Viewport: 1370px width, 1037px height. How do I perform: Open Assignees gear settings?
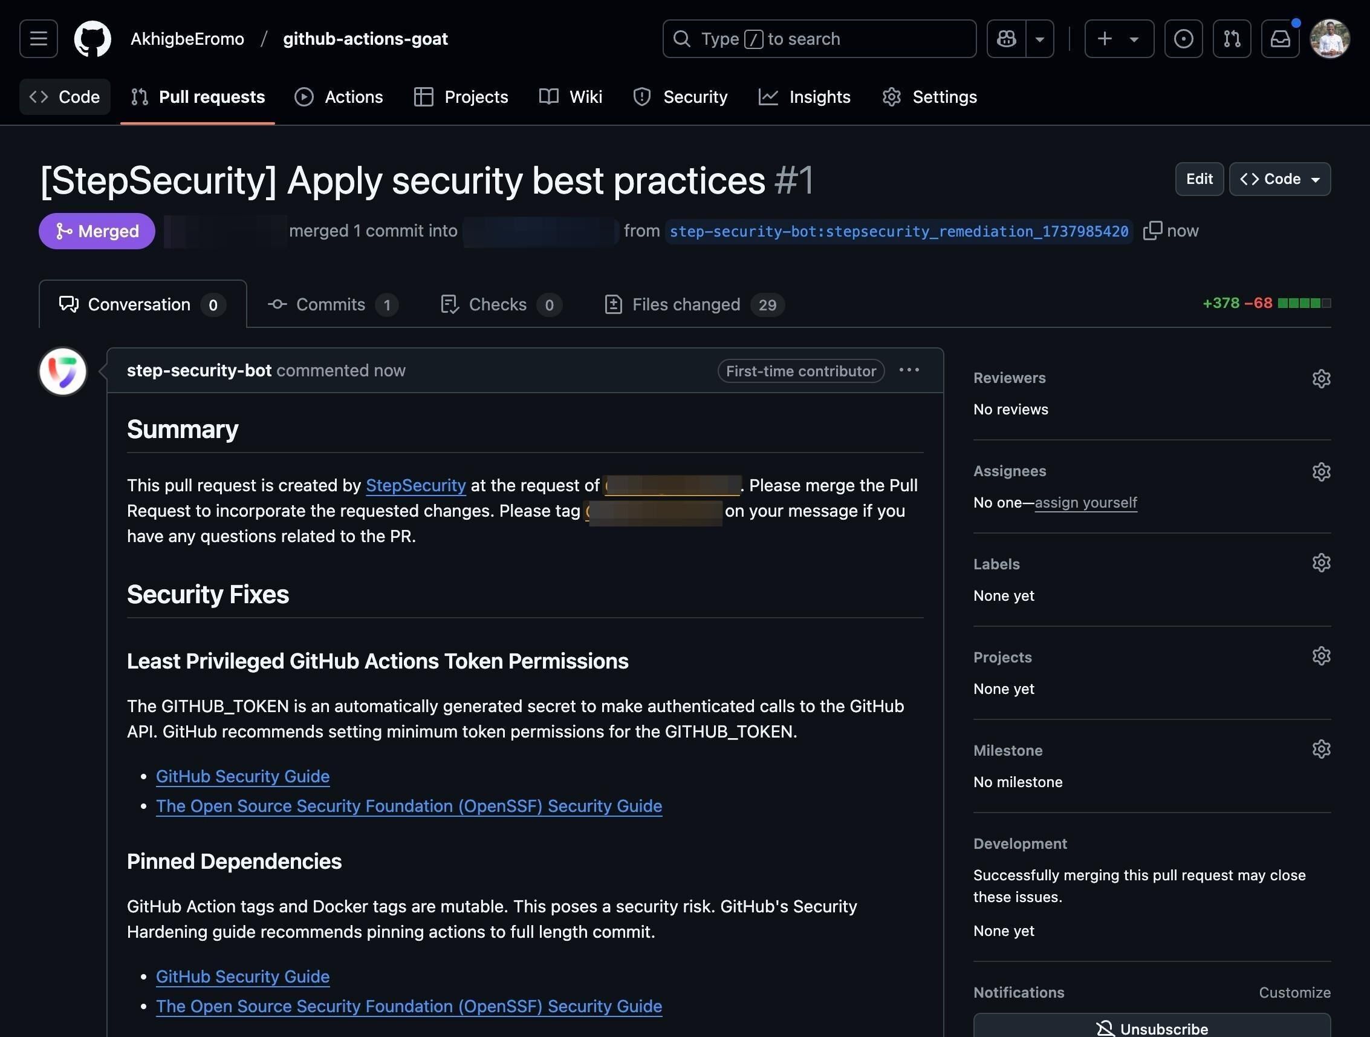(1321, 472)
